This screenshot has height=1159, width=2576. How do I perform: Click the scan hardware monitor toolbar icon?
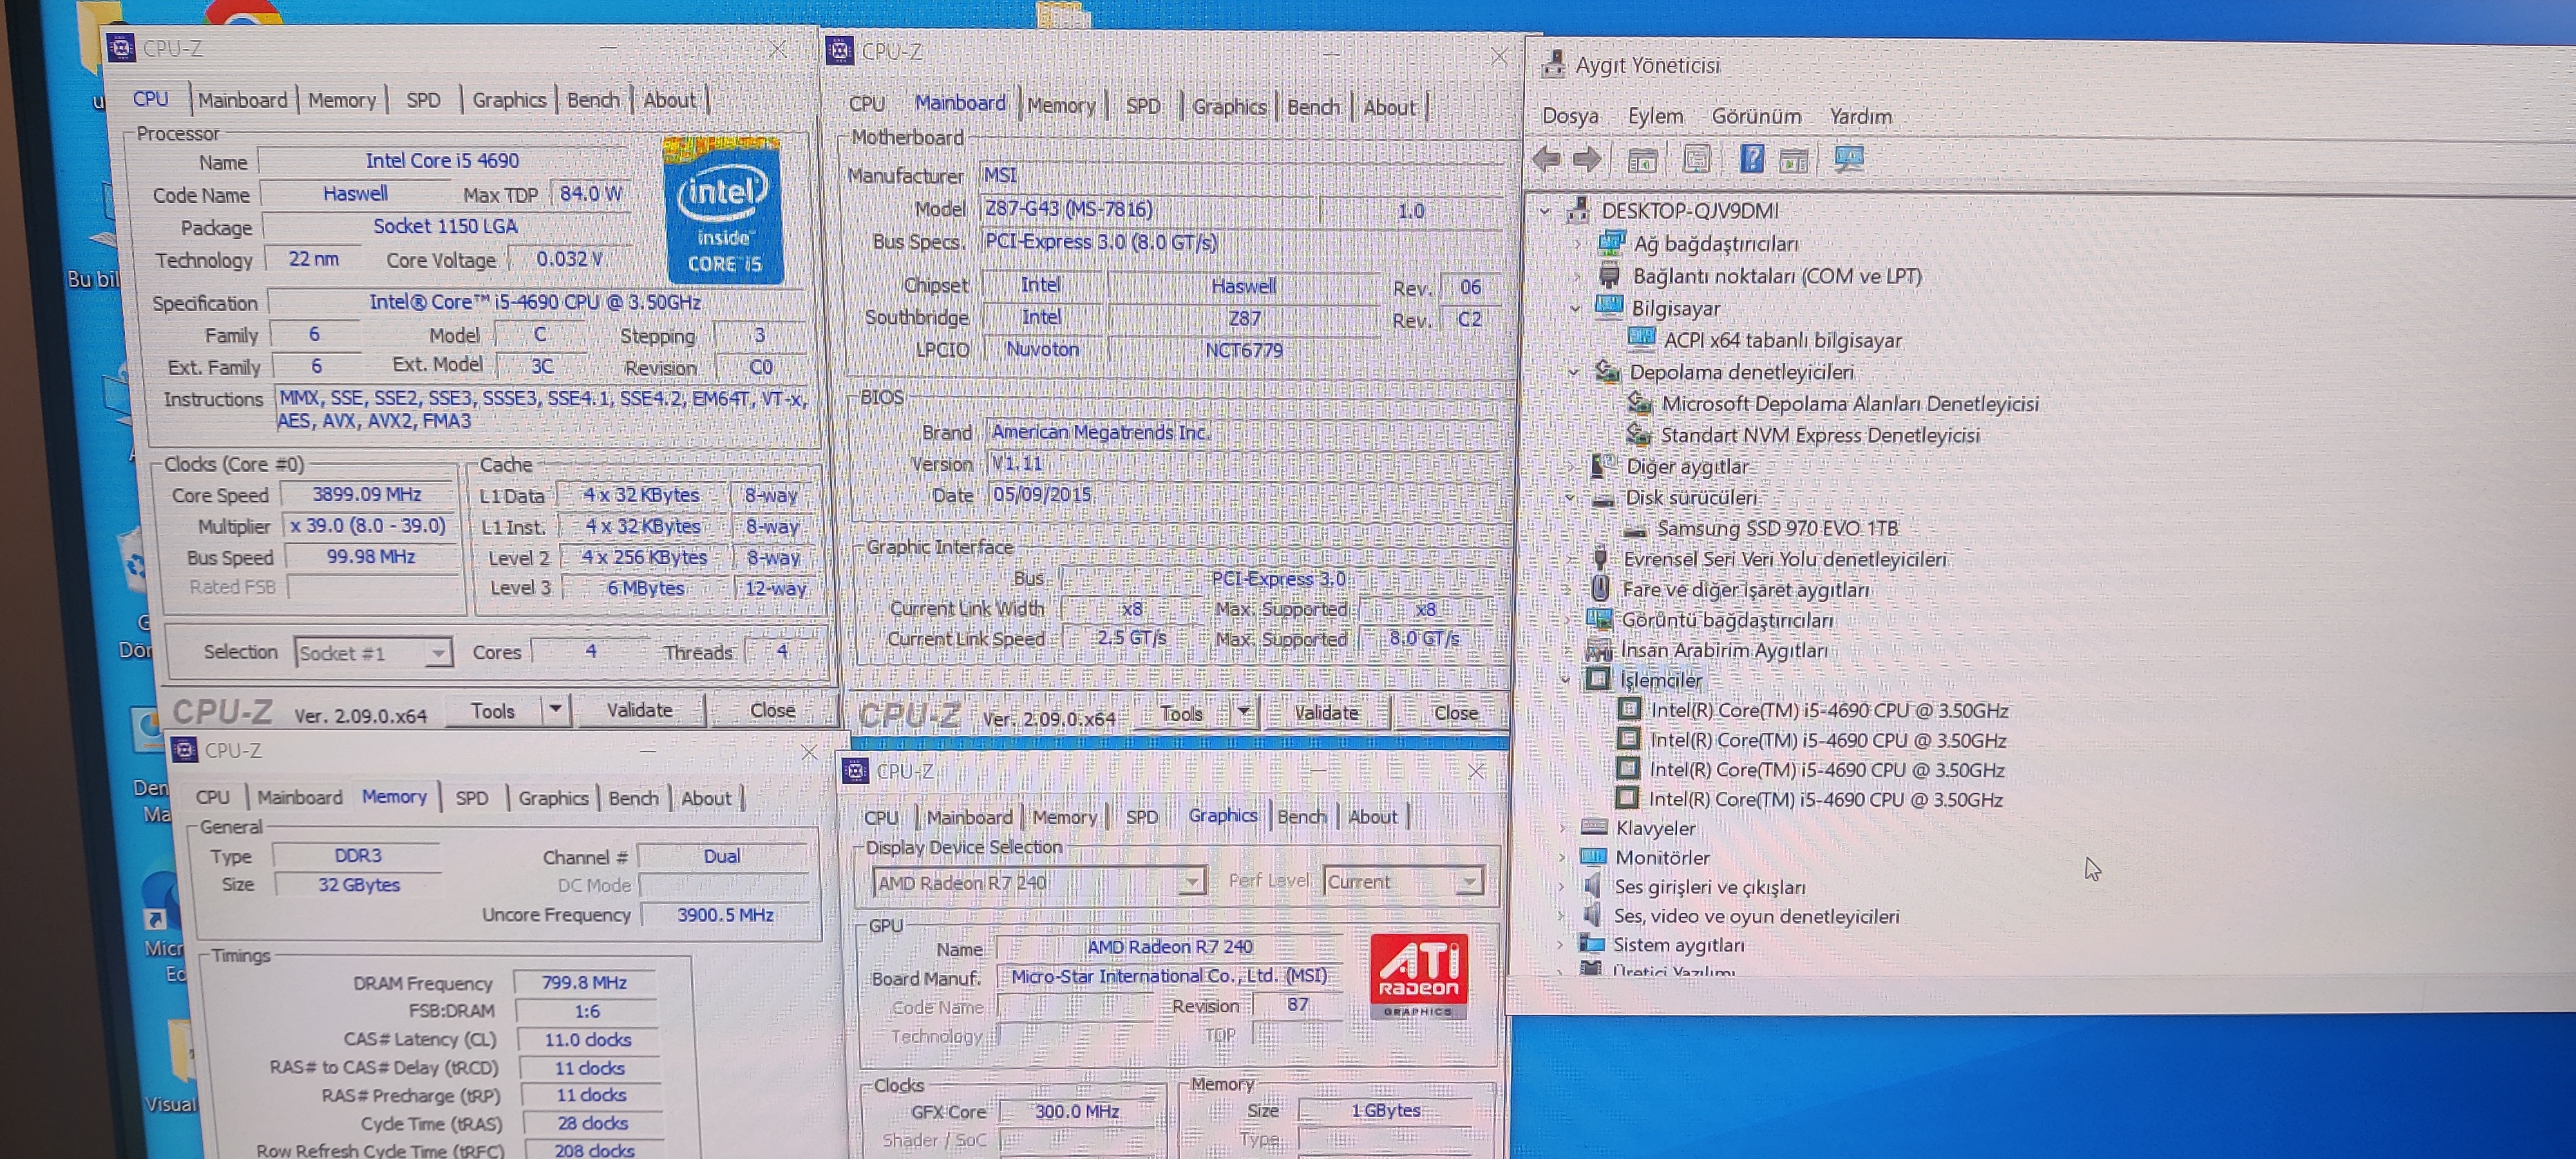[x=1848, y=159]
